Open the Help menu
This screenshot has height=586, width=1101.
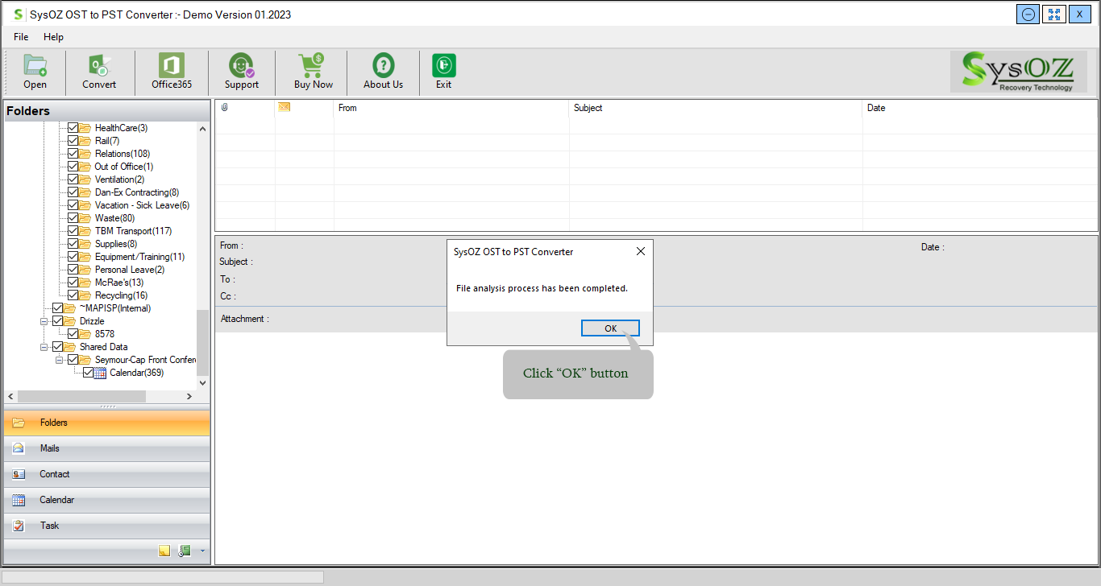(x=53, y=37)
